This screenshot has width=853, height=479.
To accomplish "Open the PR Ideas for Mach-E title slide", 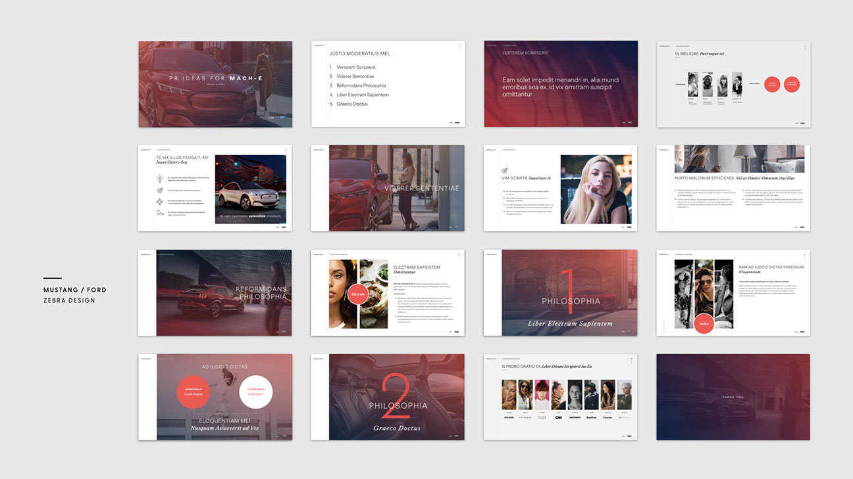I will 215,84.
